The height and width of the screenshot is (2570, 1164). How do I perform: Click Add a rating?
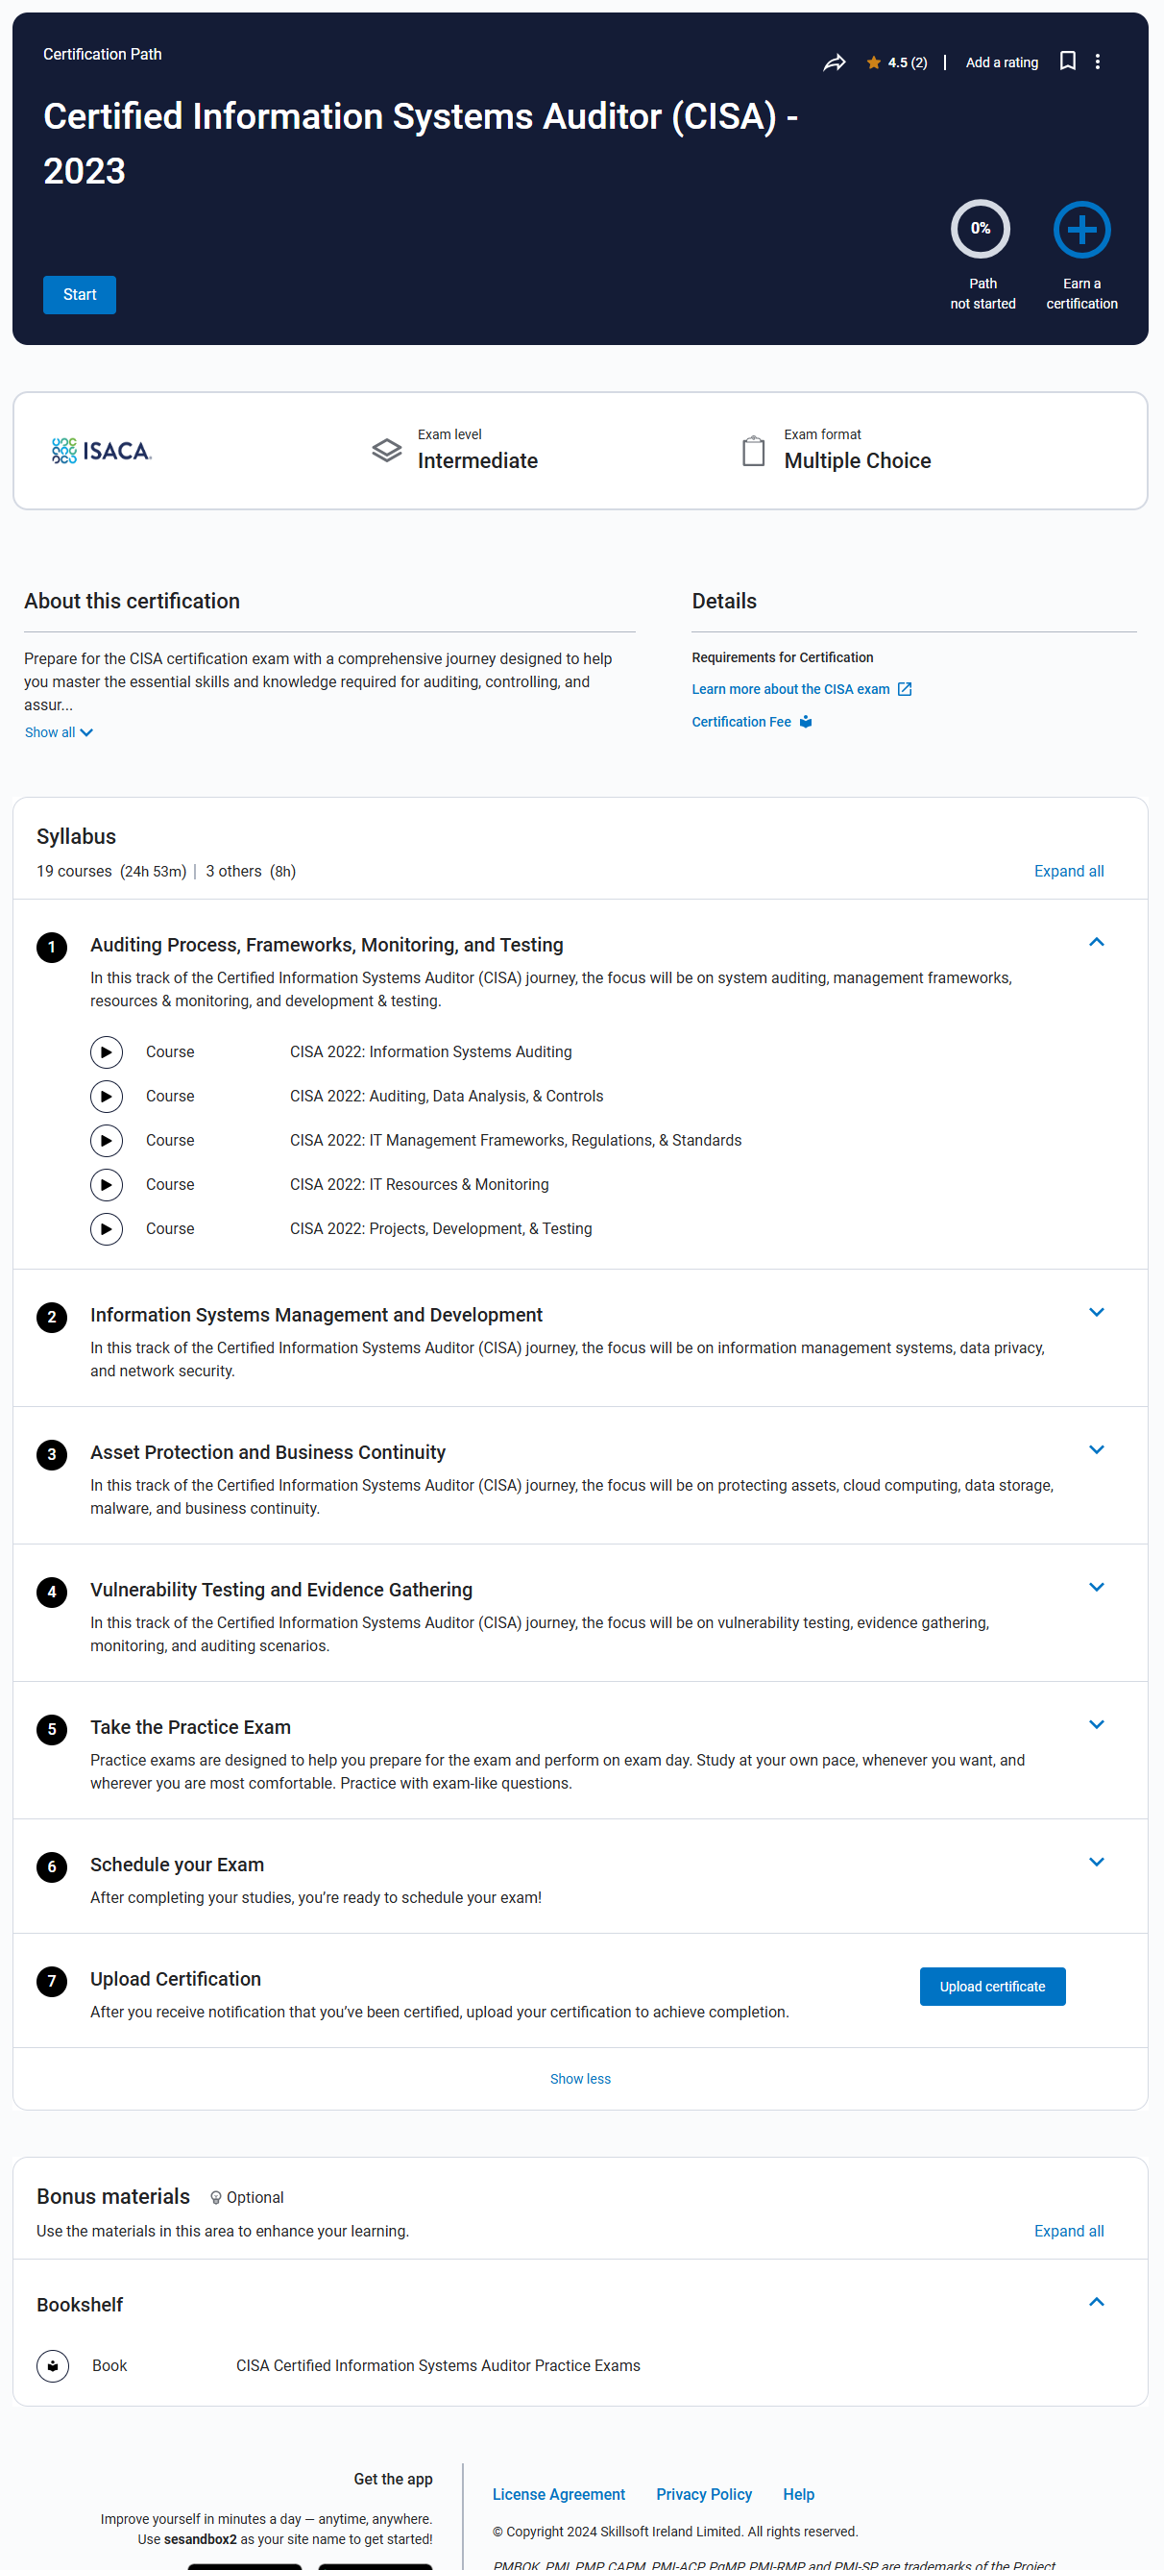point(1002,62)
